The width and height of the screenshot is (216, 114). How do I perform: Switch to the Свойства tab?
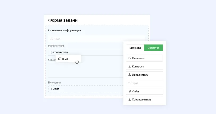click(x=153, y=48)
